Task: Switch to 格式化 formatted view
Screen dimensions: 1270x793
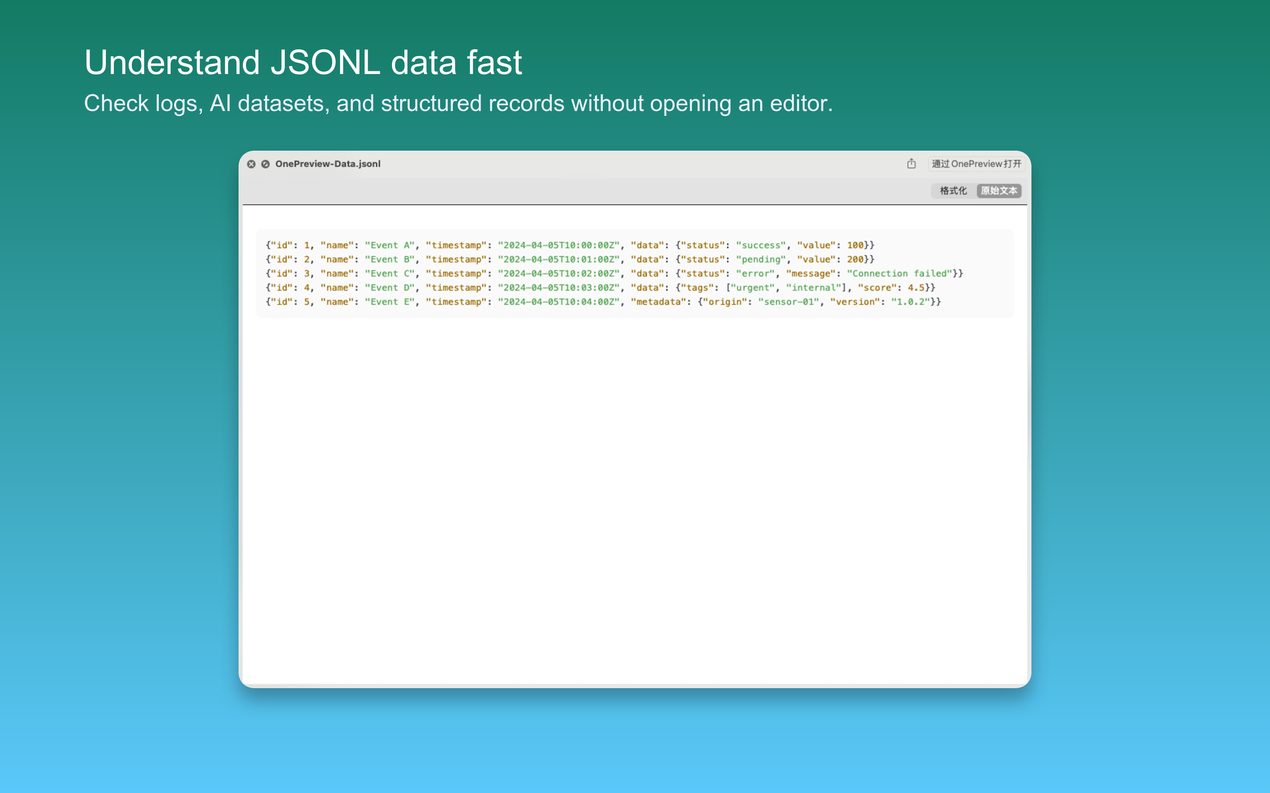Action: pyautogui.click(x=953, y=191)
